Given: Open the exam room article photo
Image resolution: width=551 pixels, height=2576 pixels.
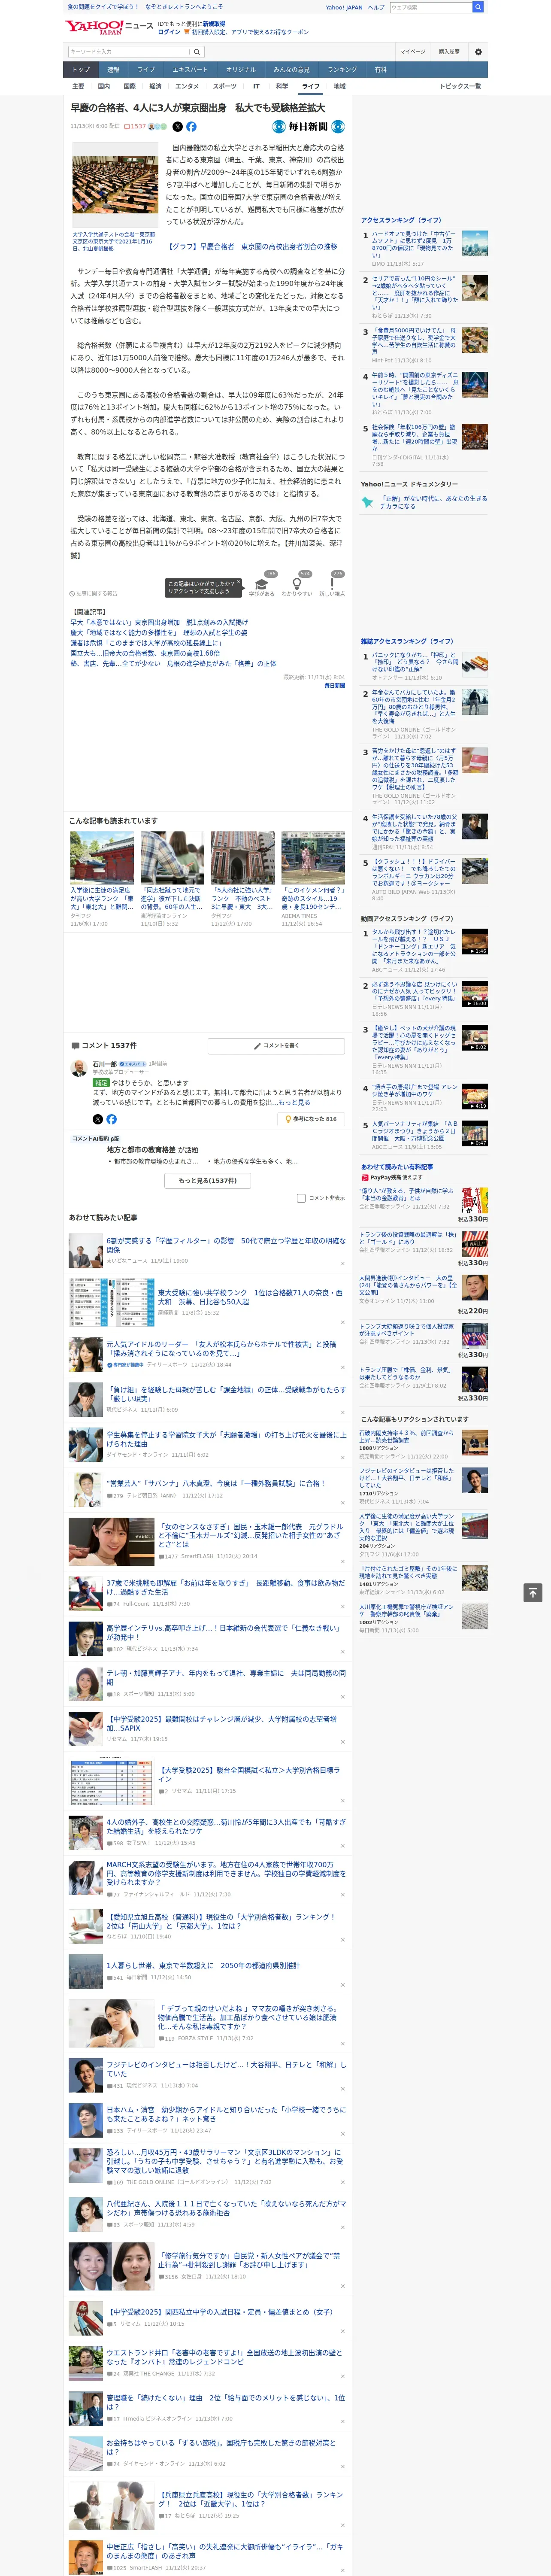Looking at the screenshot, I should 115,185.
